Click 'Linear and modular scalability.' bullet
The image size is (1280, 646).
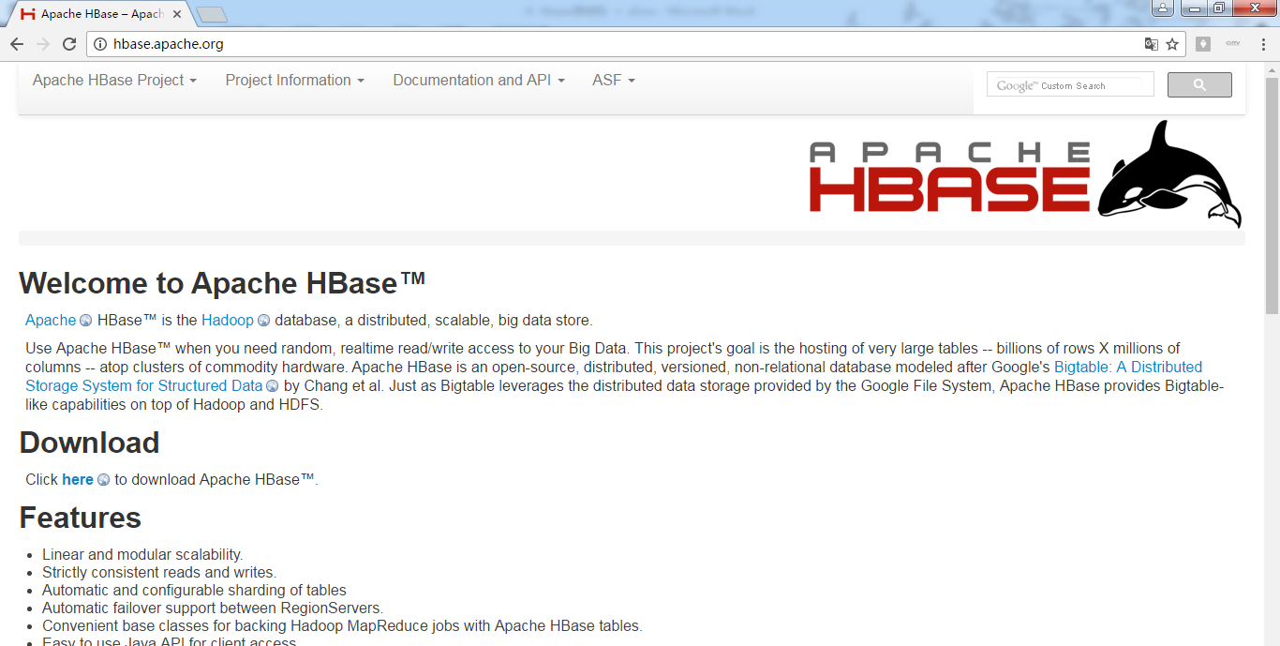142,555
